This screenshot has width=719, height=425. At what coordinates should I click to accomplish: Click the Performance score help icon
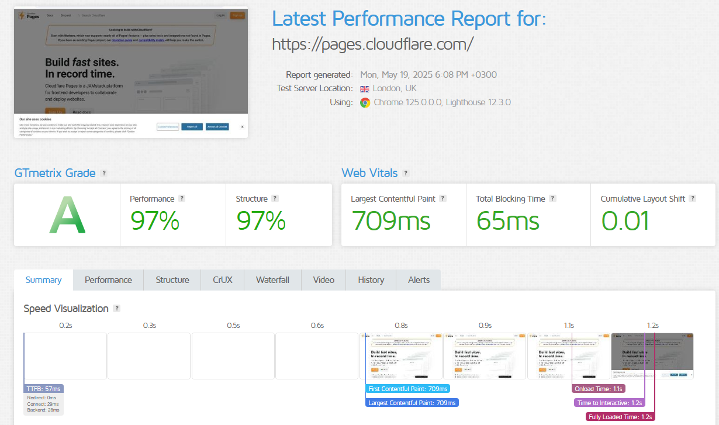click(x=182, y=199)
